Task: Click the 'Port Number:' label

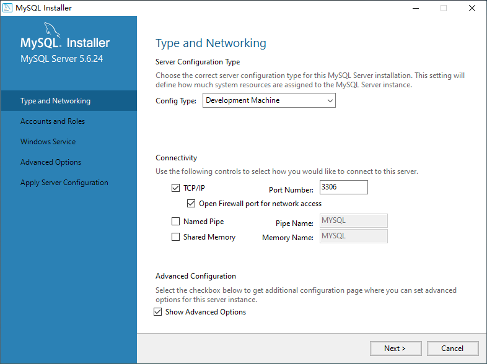Action: point(291,190)
